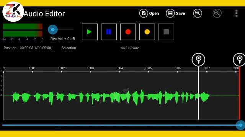Click the lower green level meter bar

[23, 33]
